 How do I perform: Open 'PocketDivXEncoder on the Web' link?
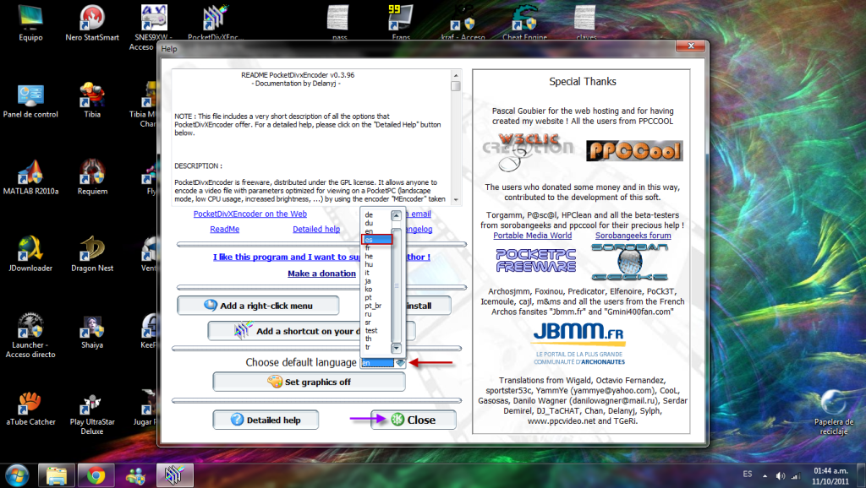pyautogui.click(x=250, y=214)
